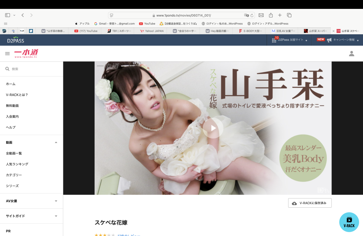Reload the page with the refresh icon
363x236 pixels.
tap(252, 16)
